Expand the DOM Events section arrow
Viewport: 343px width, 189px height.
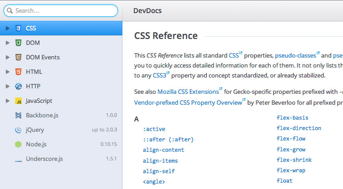tap(7, 57)
